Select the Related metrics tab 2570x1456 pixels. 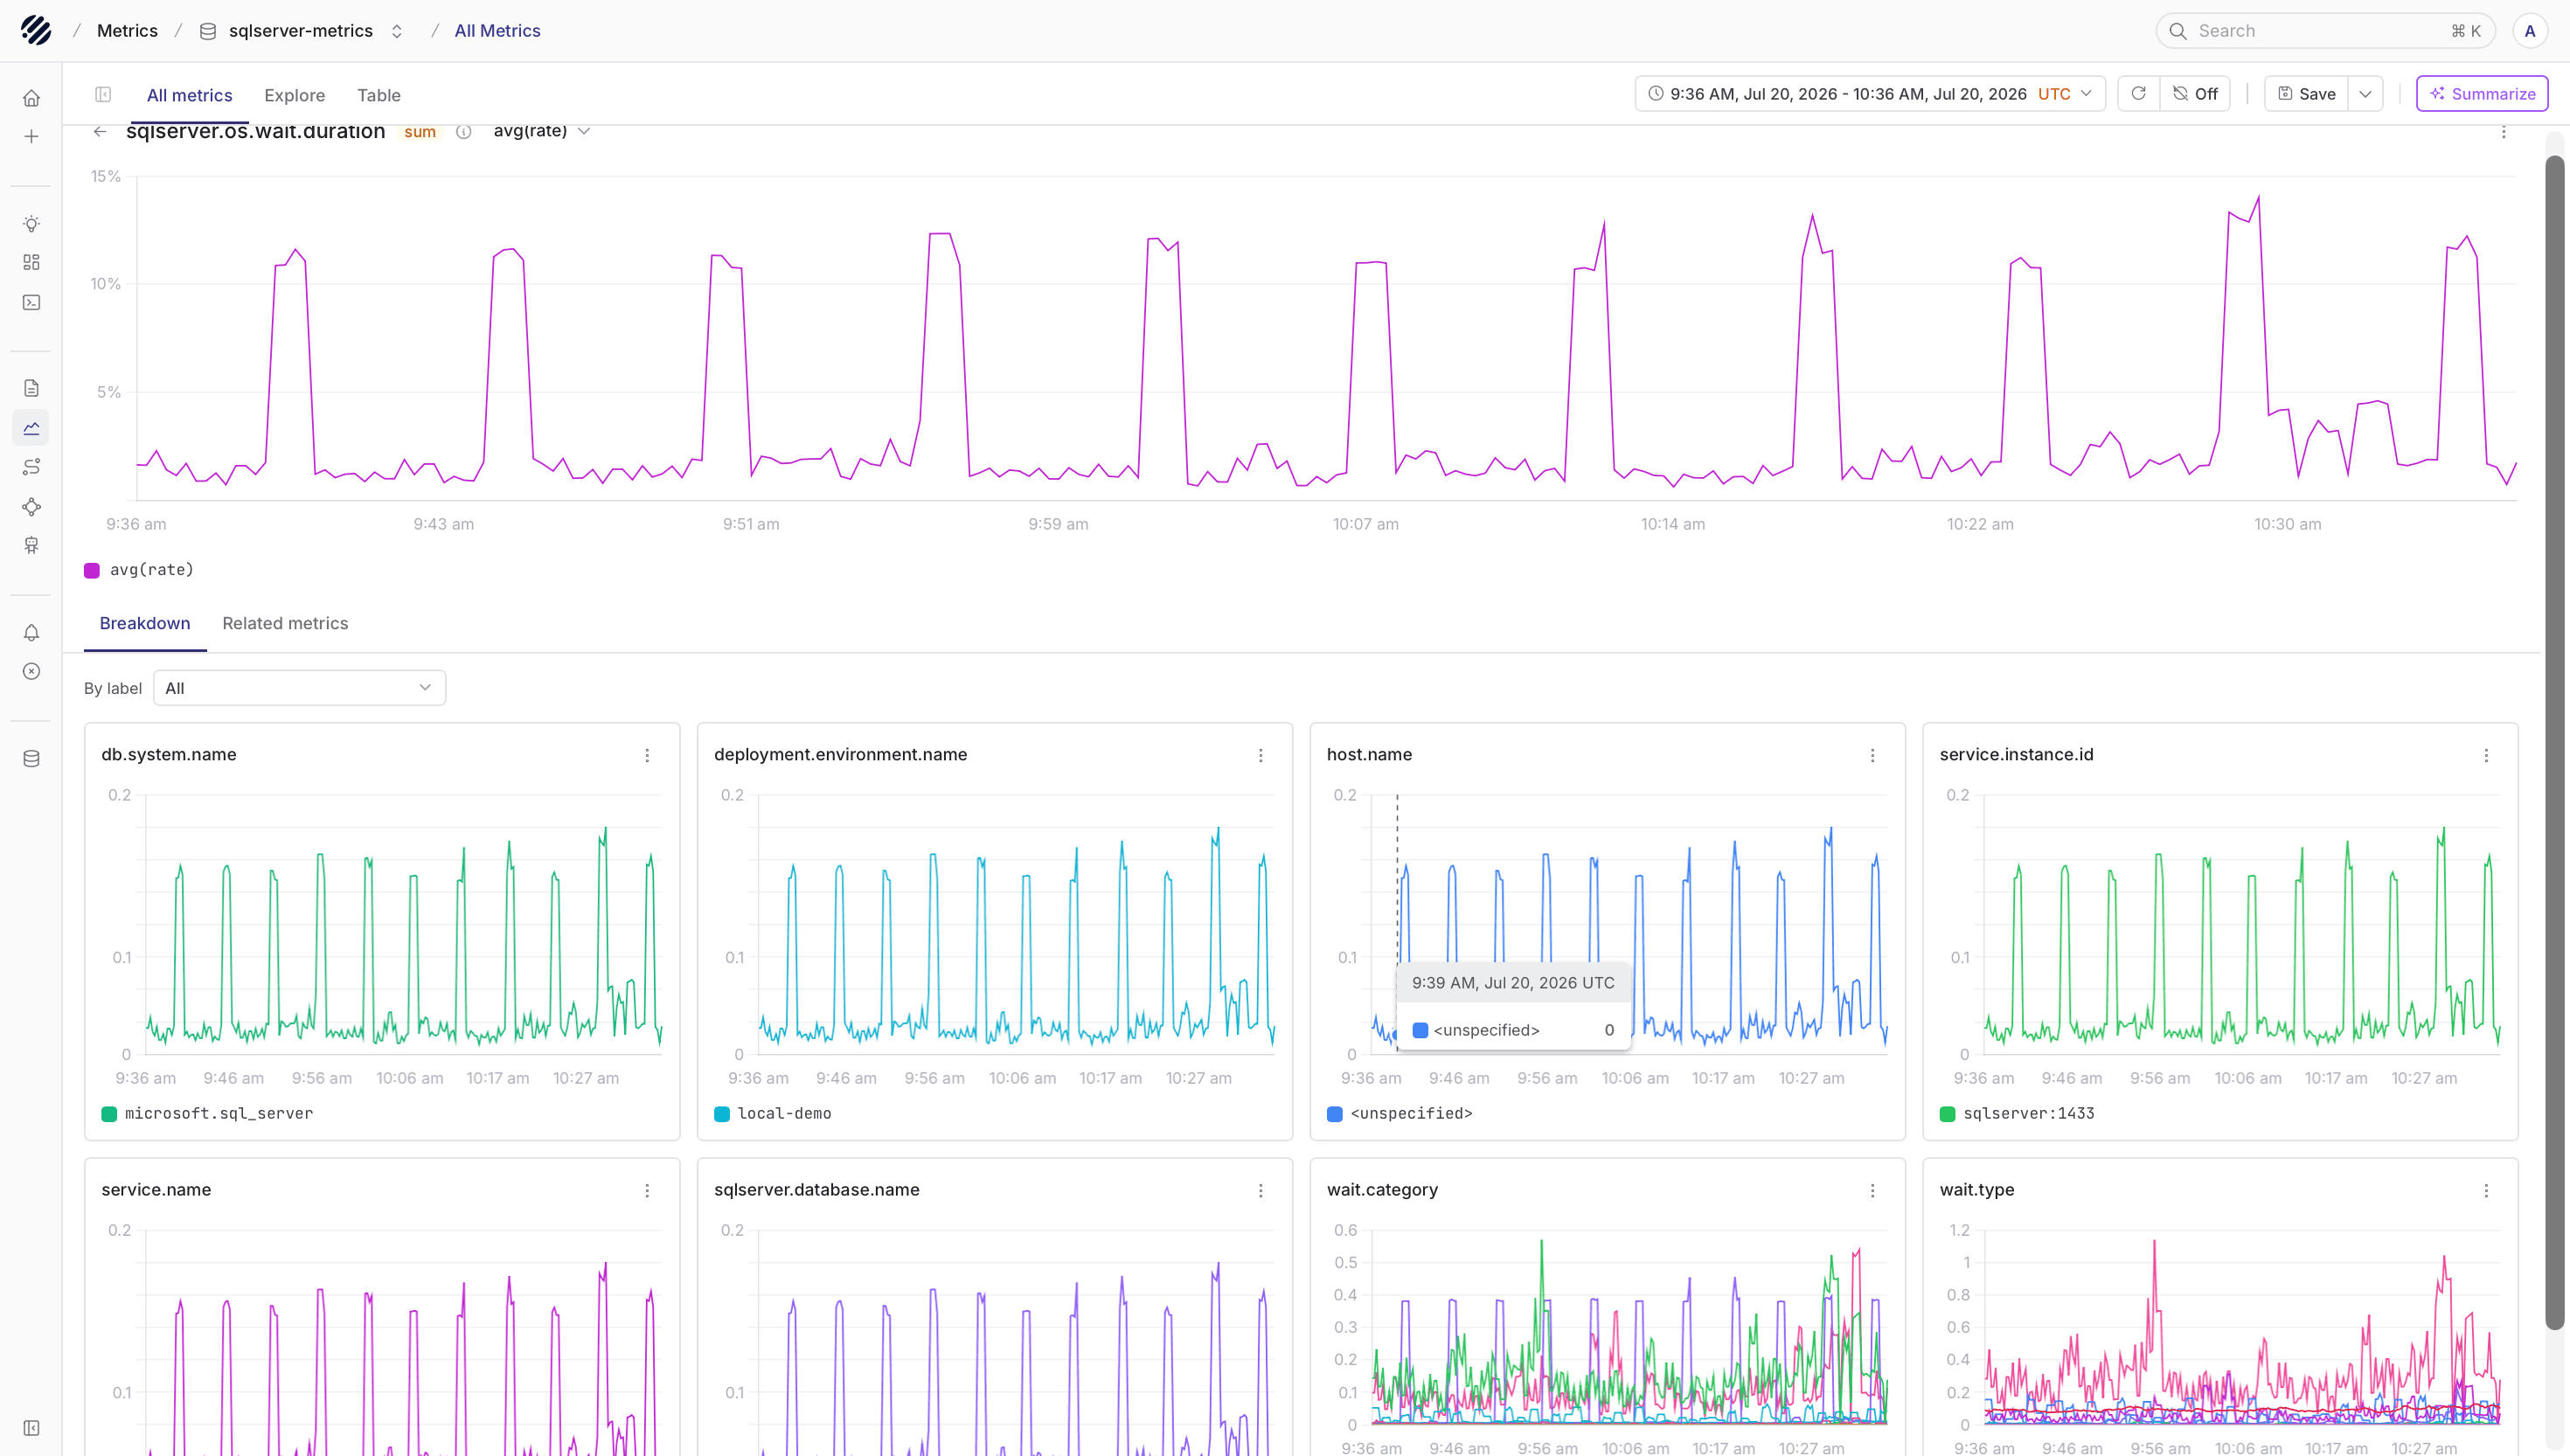tap(285, 623)
